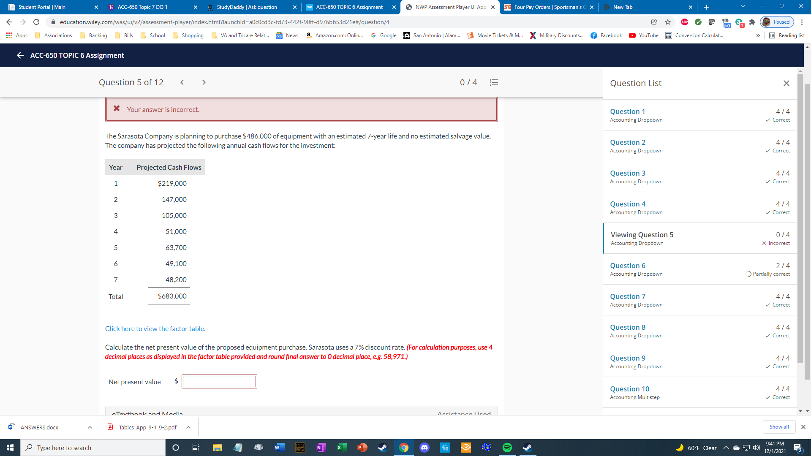
Task: Switch to StudyDaddy Ask question tab
Action: (247, 7)
